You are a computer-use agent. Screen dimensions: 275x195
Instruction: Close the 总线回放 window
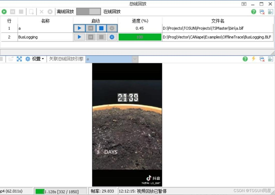coord(270,4)
